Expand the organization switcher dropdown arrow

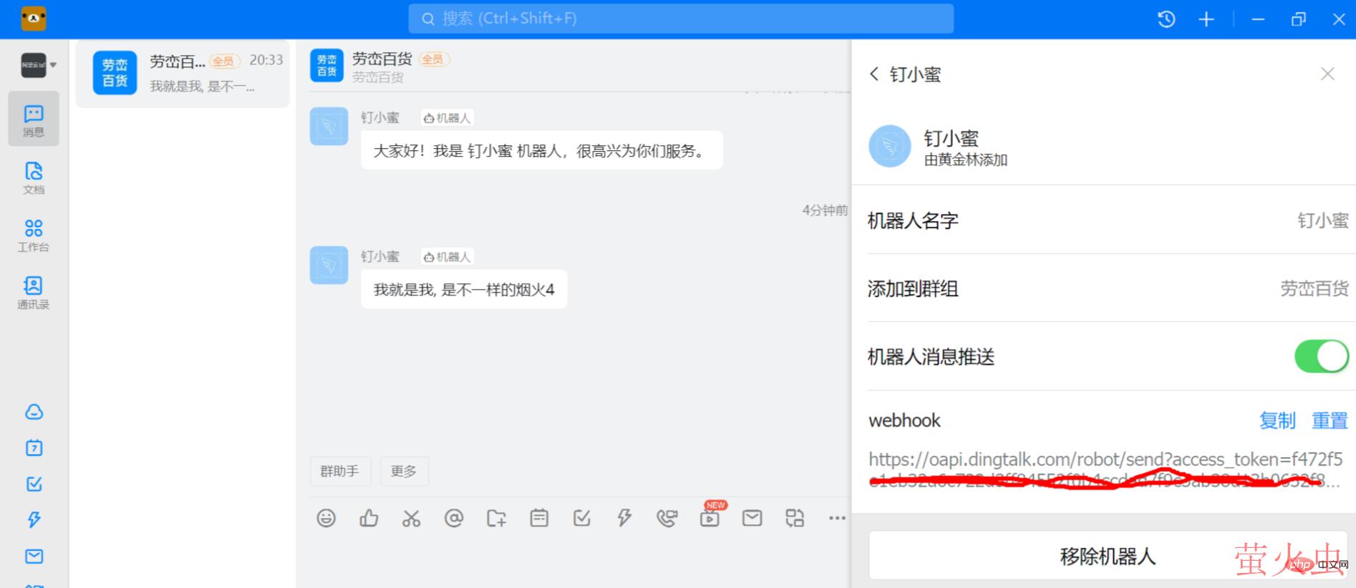coord(53,65)
